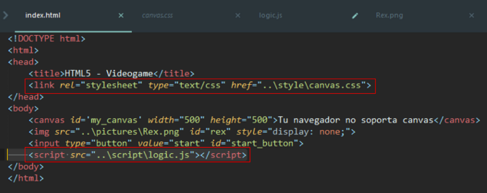Viewport: 487px width, 193px height.
Task: Click the opening <body> tag
Action: click(x=23, y=108)
